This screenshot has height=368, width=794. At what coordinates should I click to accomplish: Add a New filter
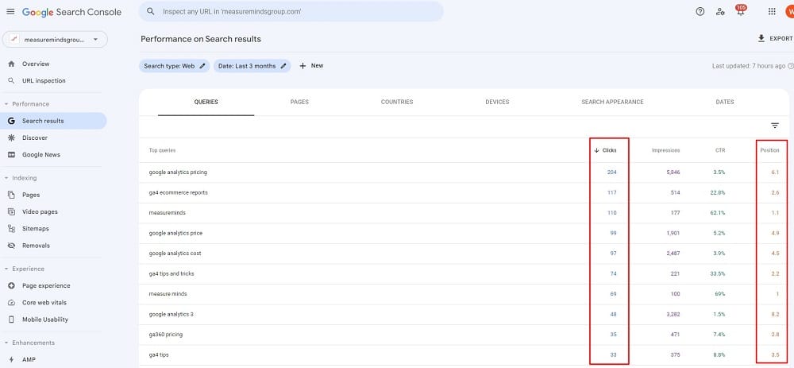311,66
